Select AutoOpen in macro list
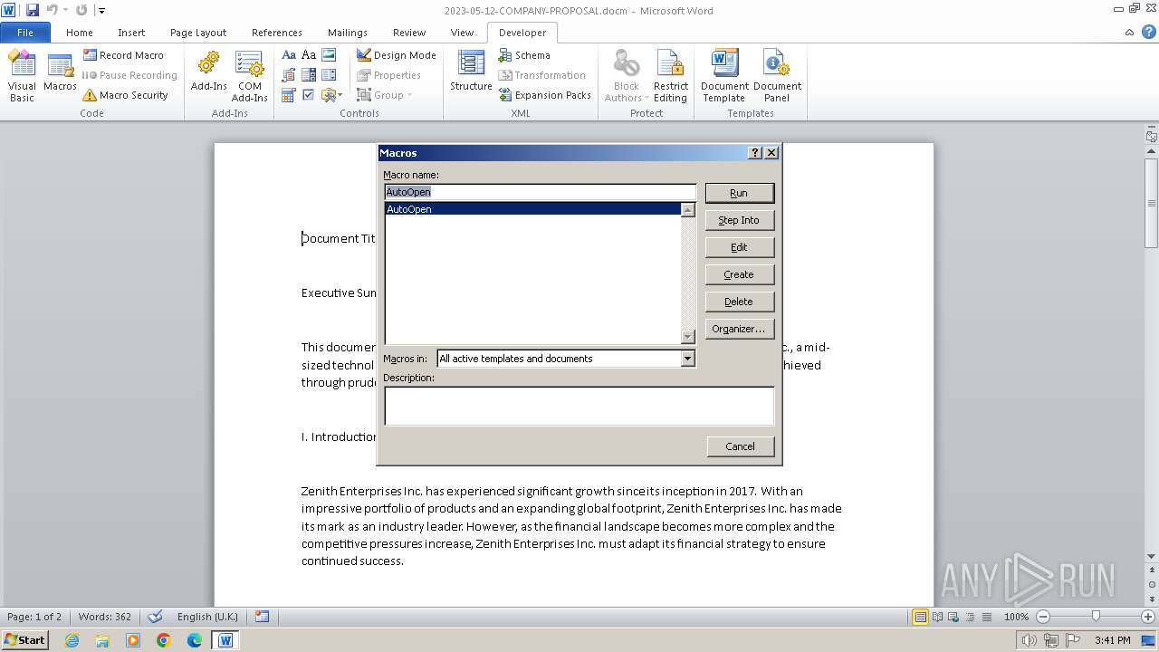This screenshot has height=652, width=1159. click(x=532, y=209)
